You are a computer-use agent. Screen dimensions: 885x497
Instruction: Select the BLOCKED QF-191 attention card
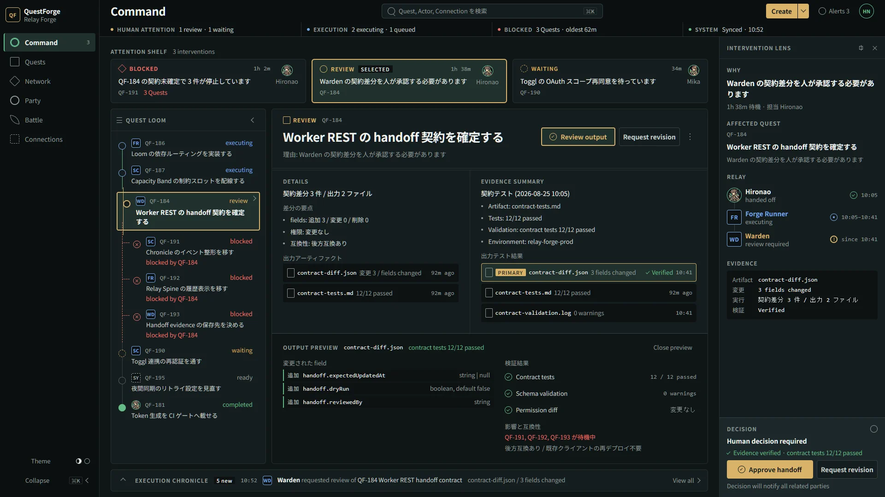[x=208, y=81]
